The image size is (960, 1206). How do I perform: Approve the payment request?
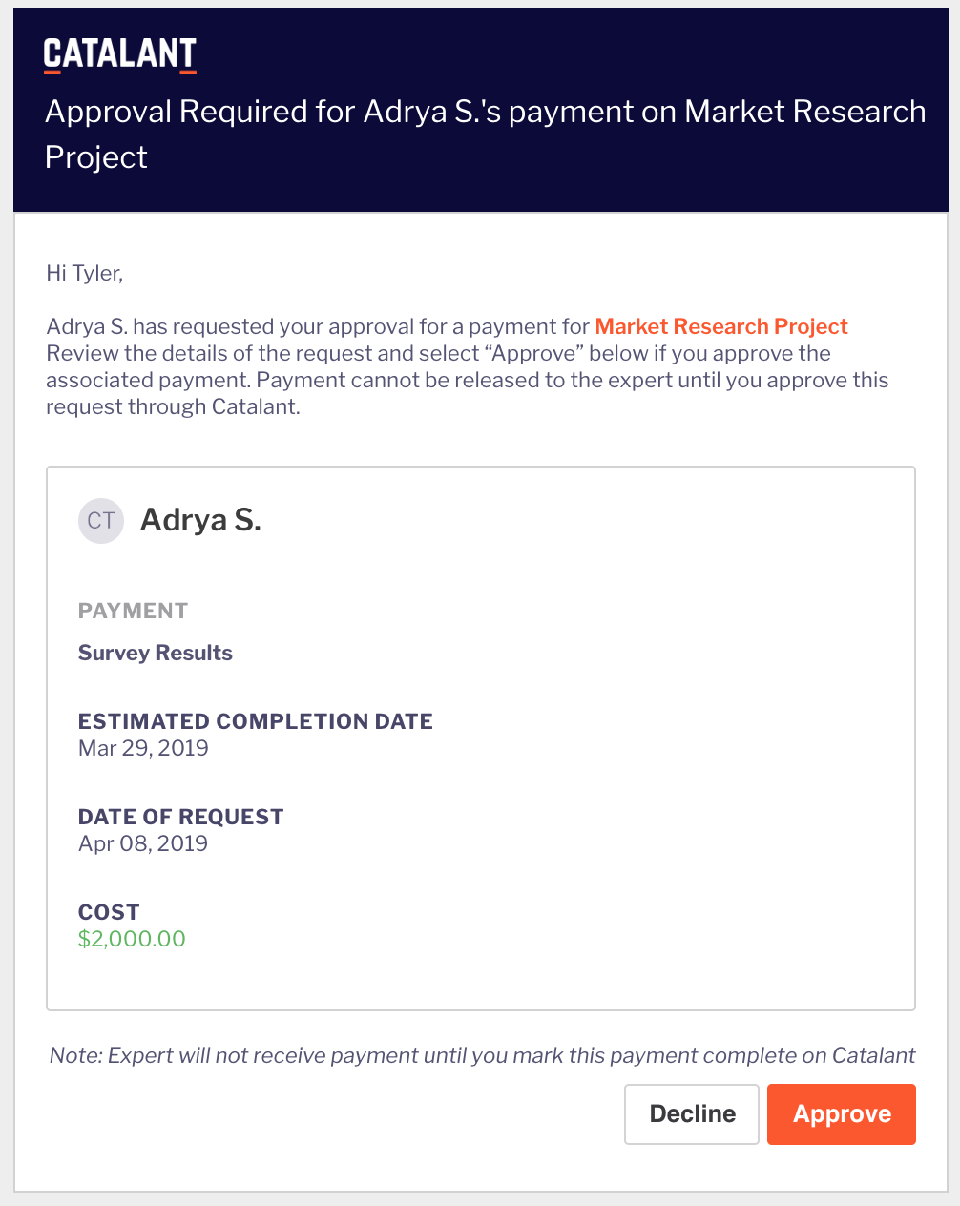tap(842, 1113)
